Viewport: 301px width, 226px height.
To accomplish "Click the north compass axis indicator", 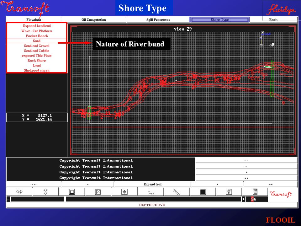I will (267, 39).
